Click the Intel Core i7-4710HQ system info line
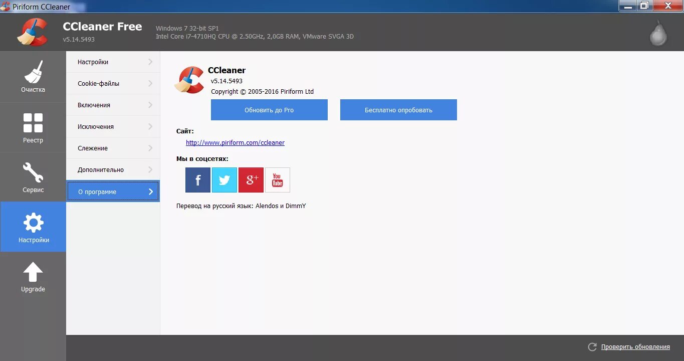Screen dimensions: 684x361 click(255, 37)
